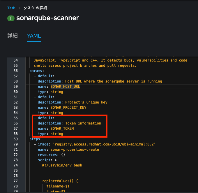
Task: Click type: string on line 60
Action: pos(50,92)
